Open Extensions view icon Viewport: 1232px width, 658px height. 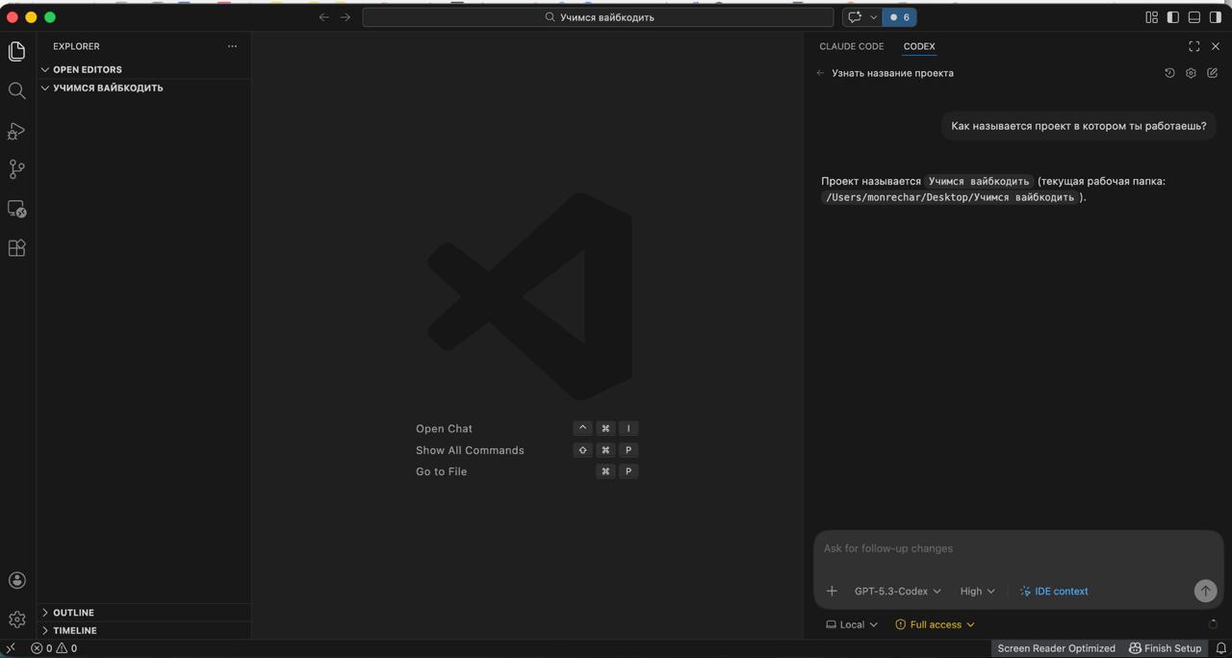click(16, 248)
